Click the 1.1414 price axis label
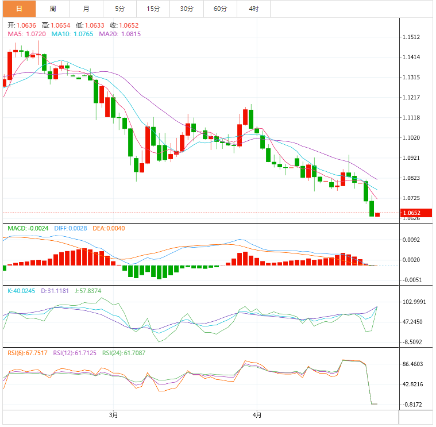Screen dimensions: 436x427 pos(411,57)
